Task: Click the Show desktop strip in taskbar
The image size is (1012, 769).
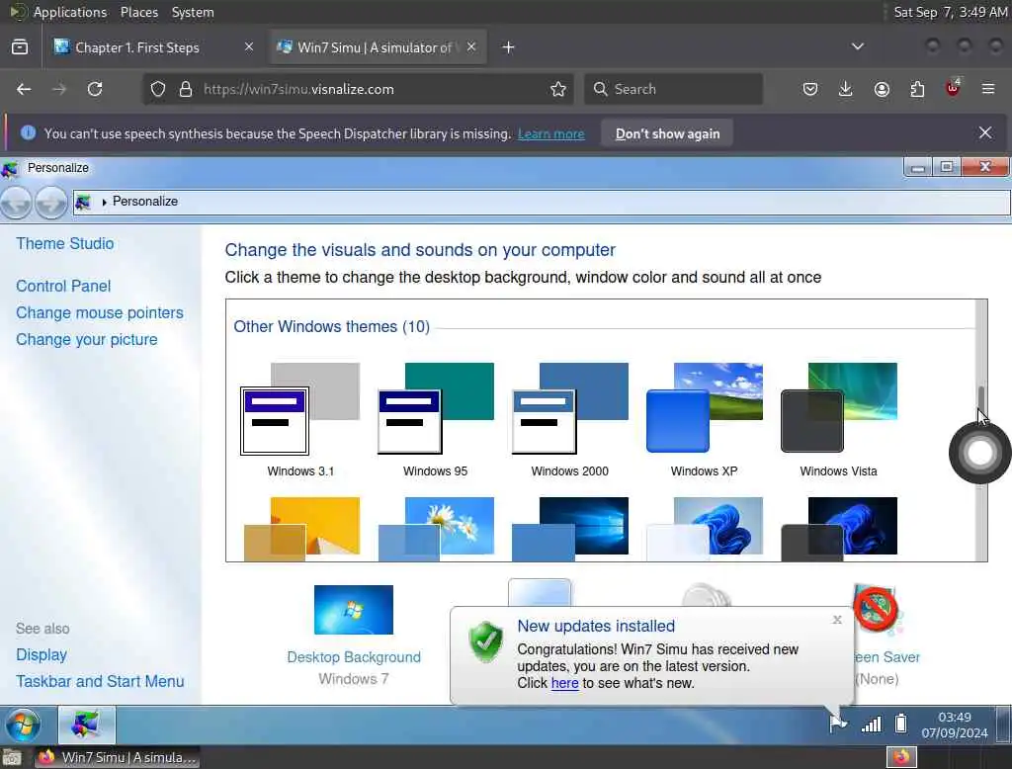Action: click(x=1004, y=725)
